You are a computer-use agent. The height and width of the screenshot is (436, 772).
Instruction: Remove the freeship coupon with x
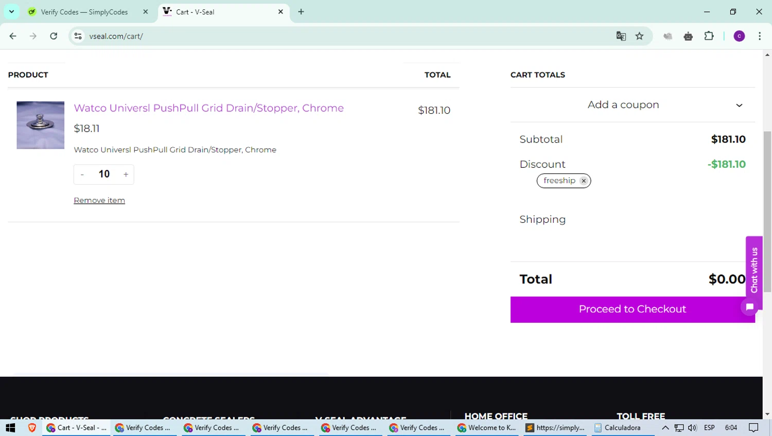point(584,181)
